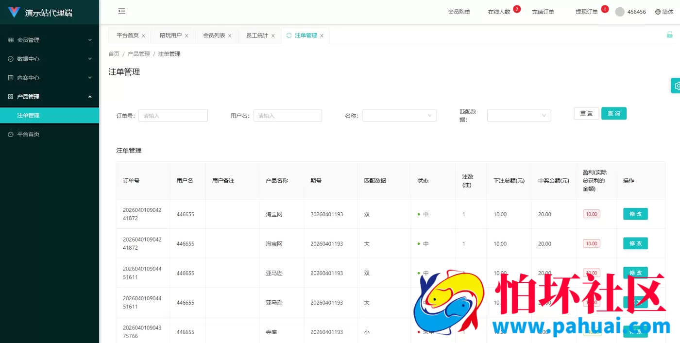Click the 提现订单 badge showing 1
680x343 pixels.
point(605,9)
